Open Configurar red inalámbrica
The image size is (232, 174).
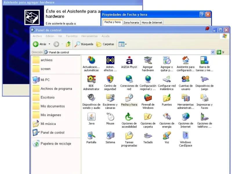coord(167,83)
